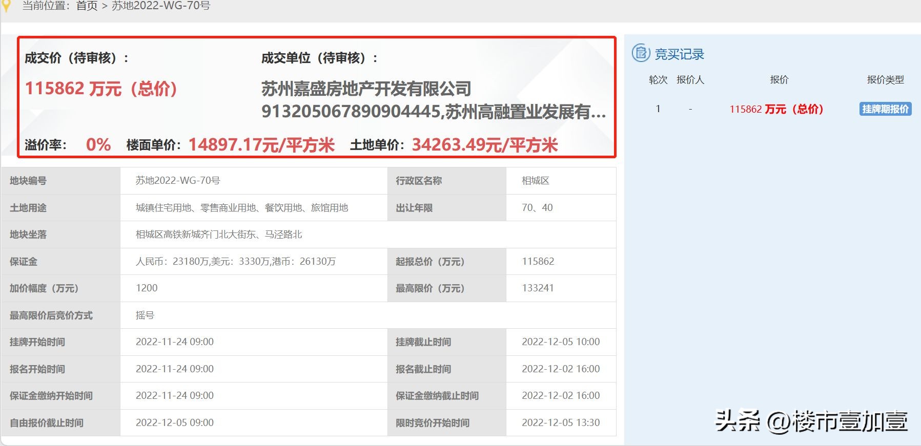The image size is (921, 446).
Task: Click the 行政区名称 value 相城区
Action: click(x=535, y=181)
